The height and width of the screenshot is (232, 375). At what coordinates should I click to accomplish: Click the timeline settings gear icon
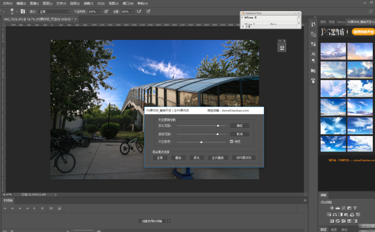[x=42, y=208]
